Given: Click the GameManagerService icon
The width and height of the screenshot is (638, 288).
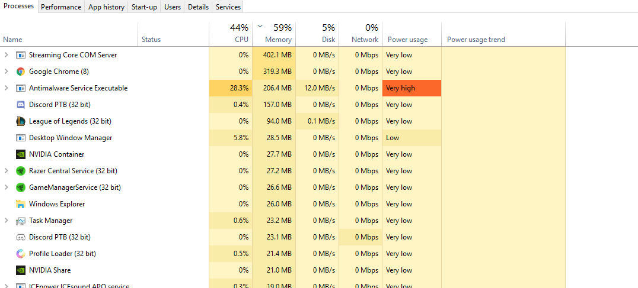Looking at the screenshot, I should [21, 187].
